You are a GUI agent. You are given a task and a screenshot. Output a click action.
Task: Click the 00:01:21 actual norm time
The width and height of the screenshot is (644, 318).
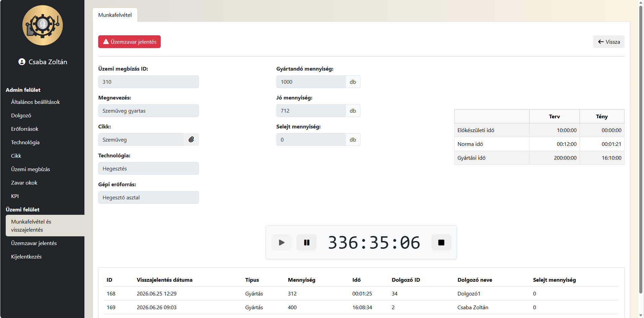612,144
